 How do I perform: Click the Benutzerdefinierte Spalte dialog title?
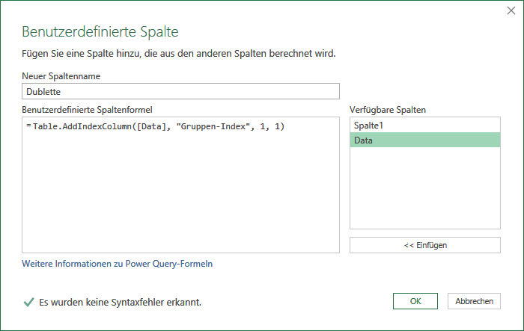(100, 31)
